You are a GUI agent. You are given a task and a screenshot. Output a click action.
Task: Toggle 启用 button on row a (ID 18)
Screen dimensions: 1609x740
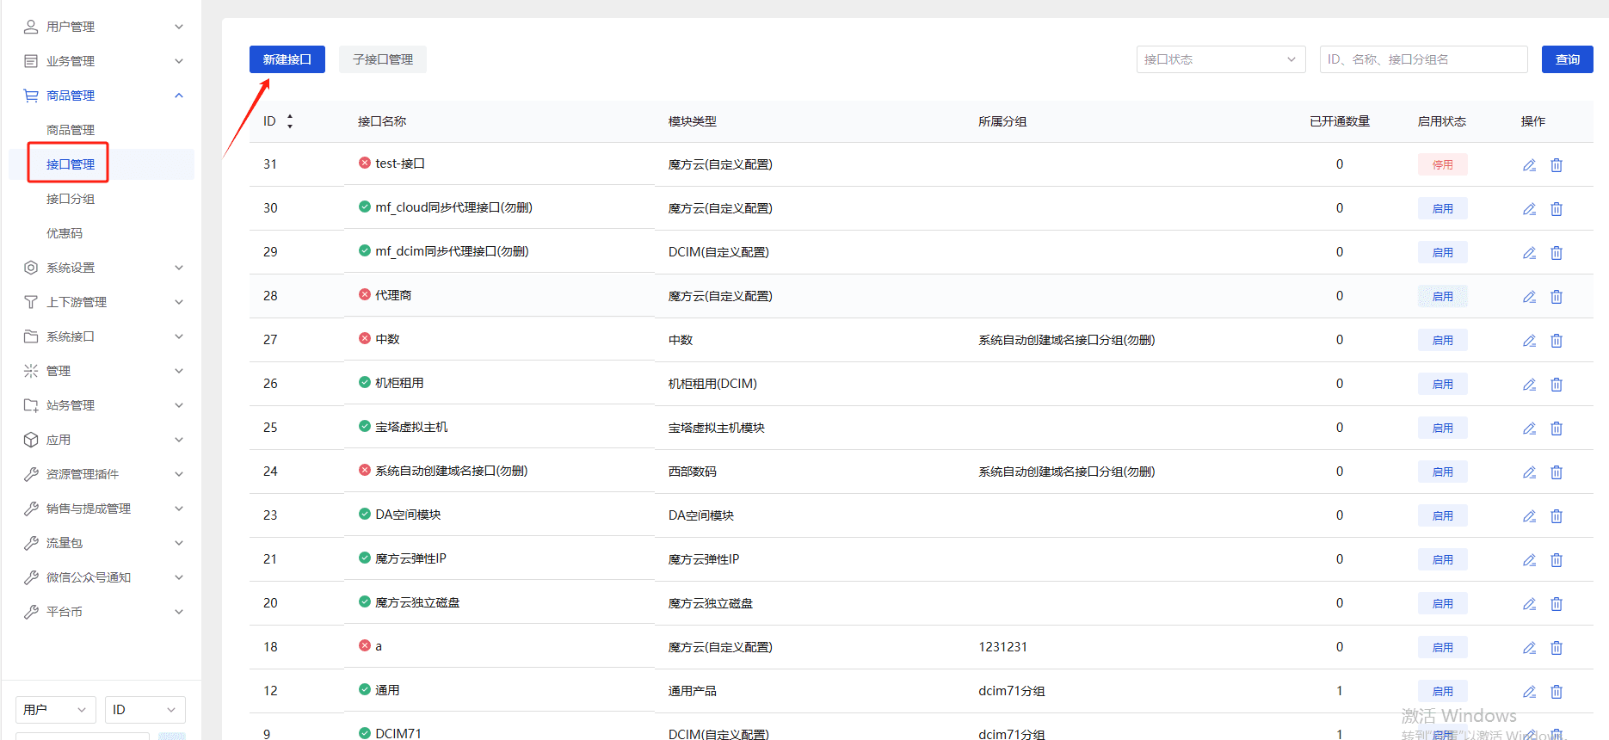tap(1443, 647)
